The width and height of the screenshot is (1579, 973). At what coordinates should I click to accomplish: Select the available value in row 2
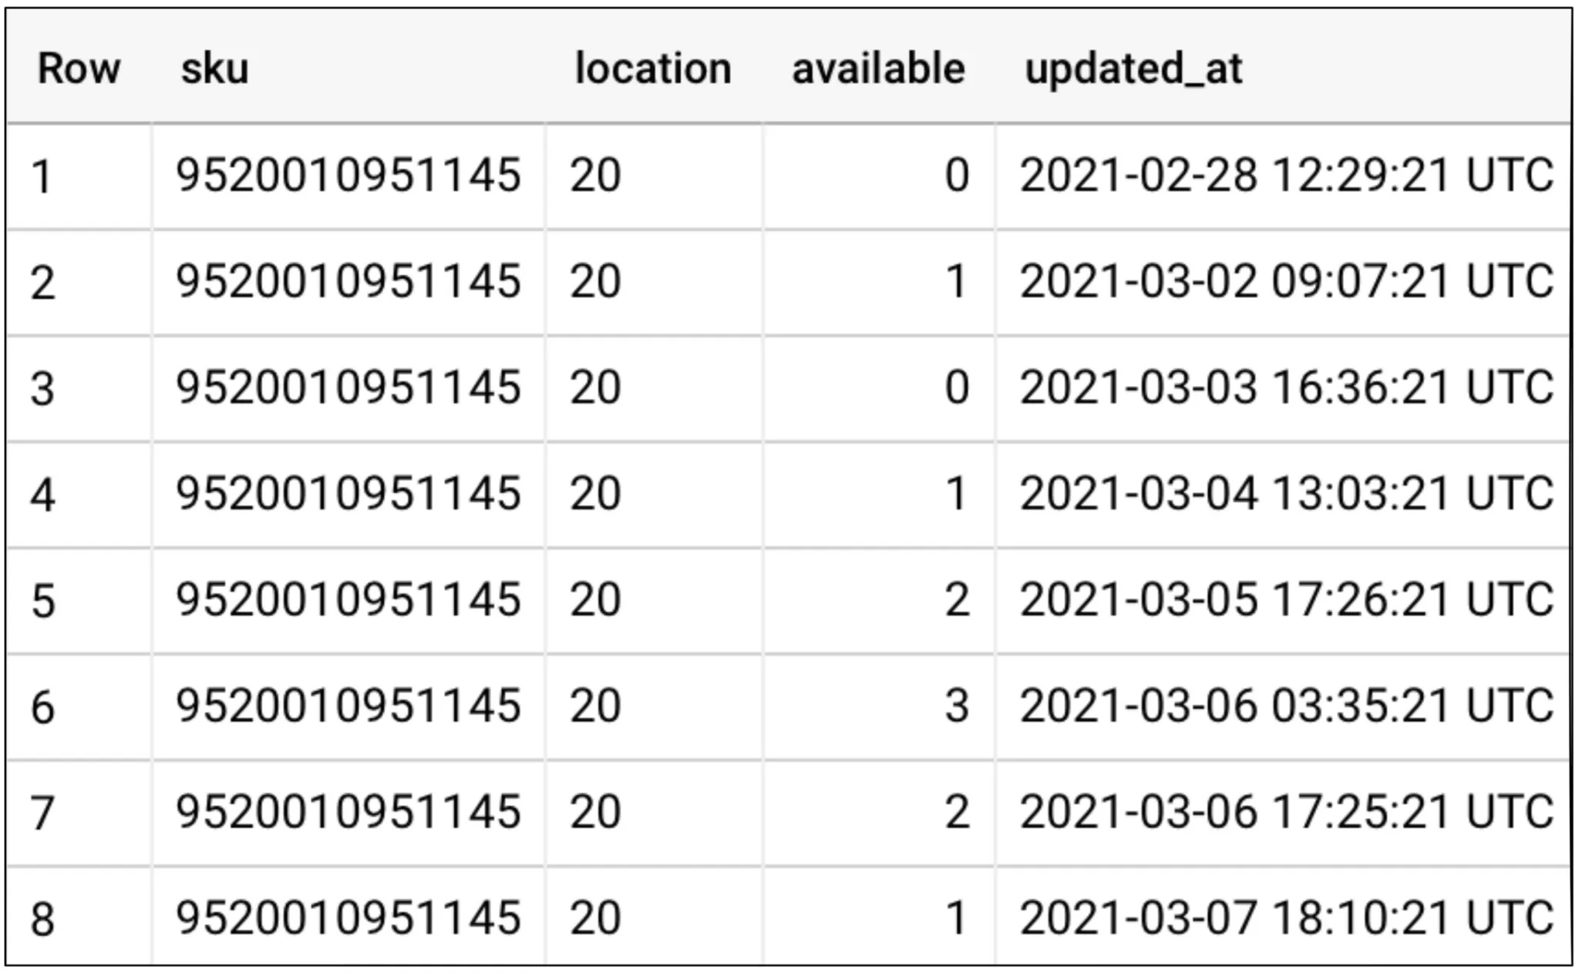point(956,281)
